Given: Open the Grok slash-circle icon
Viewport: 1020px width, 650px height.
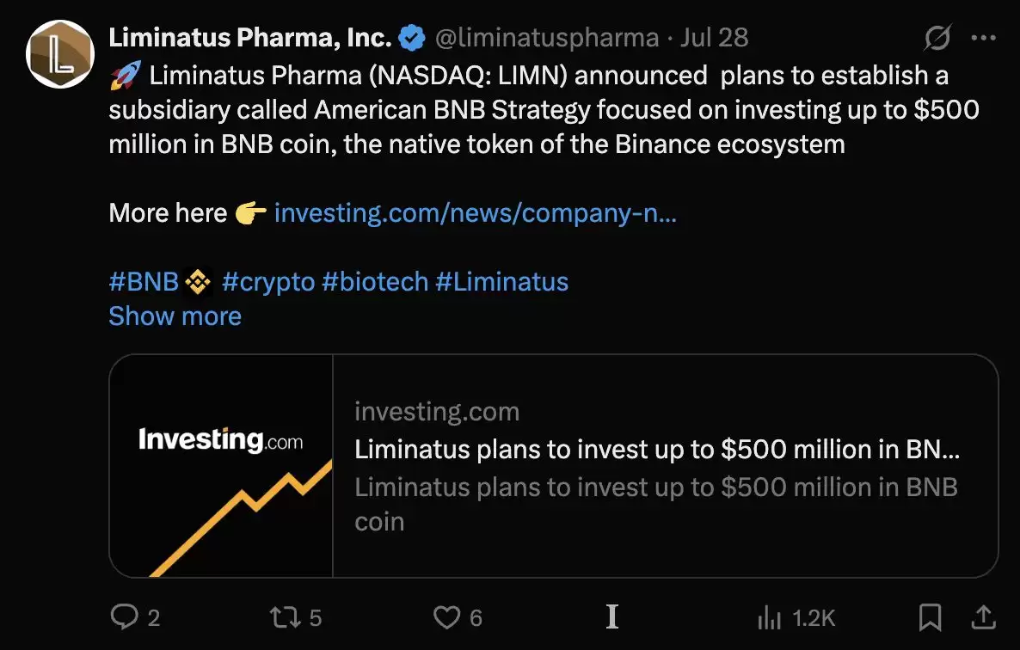Looking at the screenshot, I should click(937, 38).
